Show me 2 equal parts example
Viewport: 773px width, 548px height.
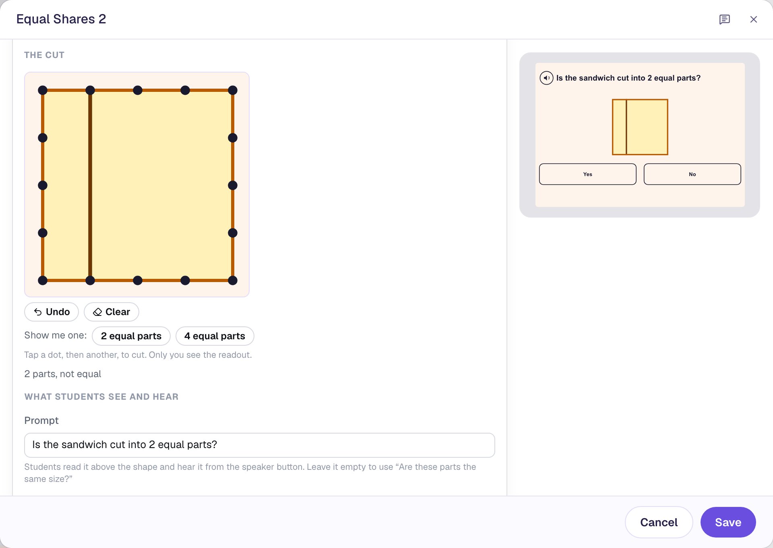pos(131,336)
